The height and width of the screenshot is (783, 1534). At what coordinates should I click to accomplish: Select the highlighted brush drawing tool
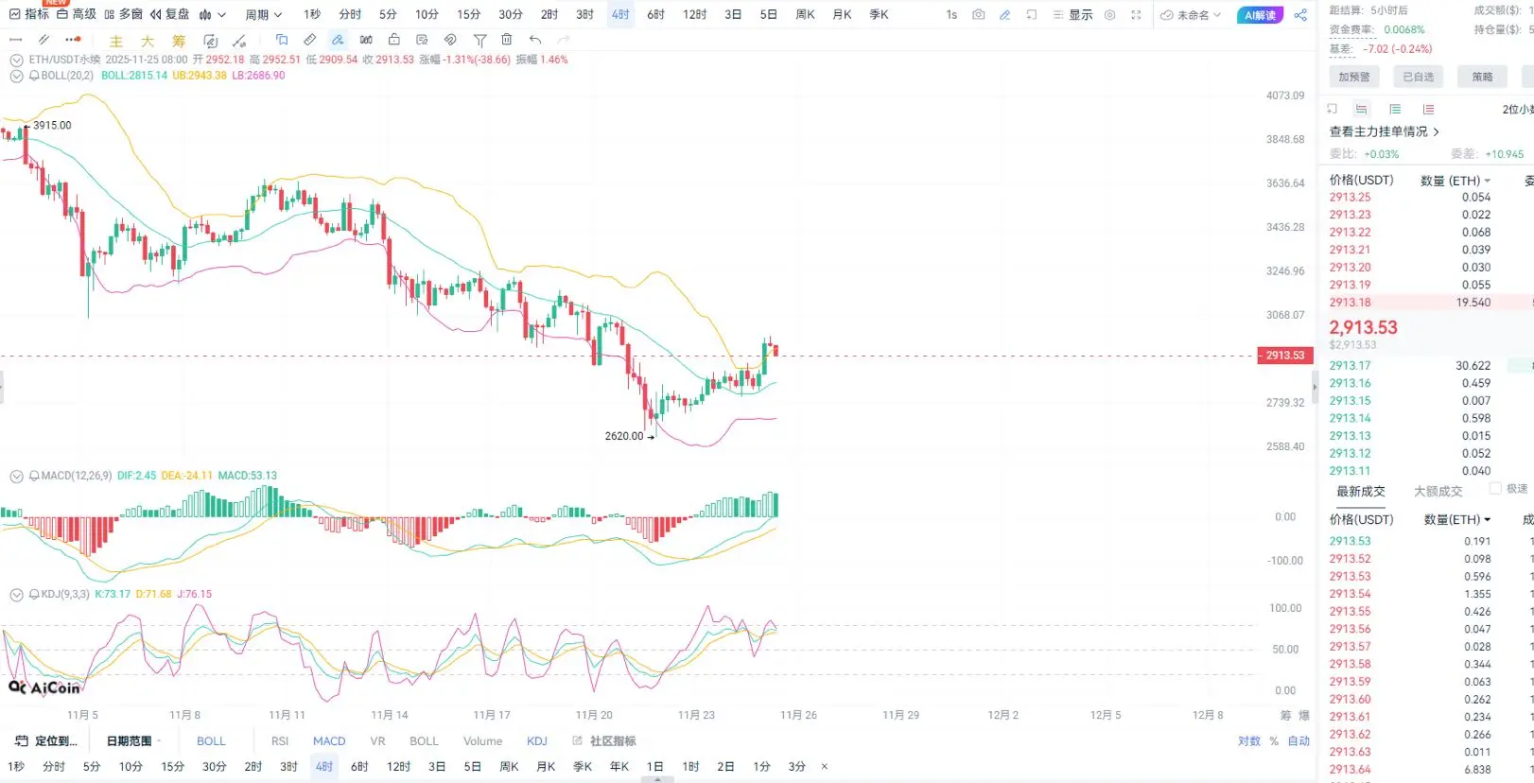point(338,40)
